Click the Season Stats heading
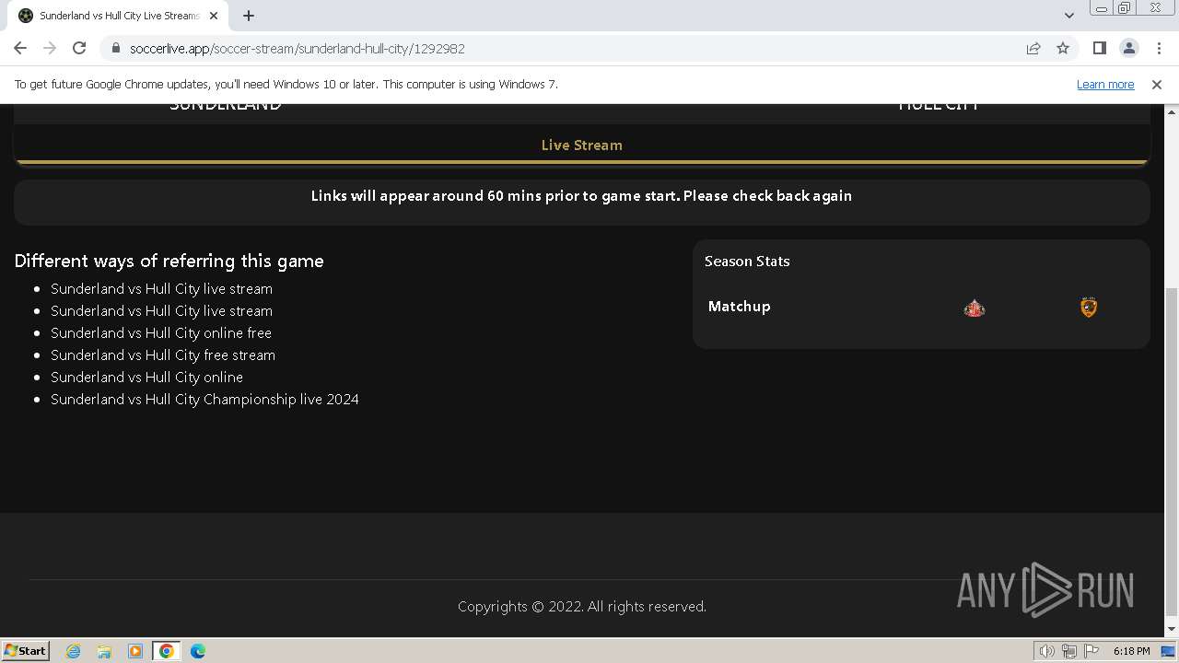Image resolution: width=1179 pixels, height=663 pixels. 747,262
